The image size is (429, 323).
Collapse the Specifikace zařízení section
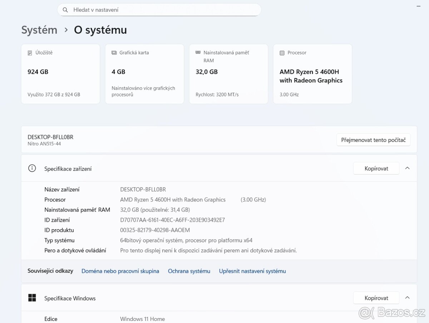pos(407,168)
